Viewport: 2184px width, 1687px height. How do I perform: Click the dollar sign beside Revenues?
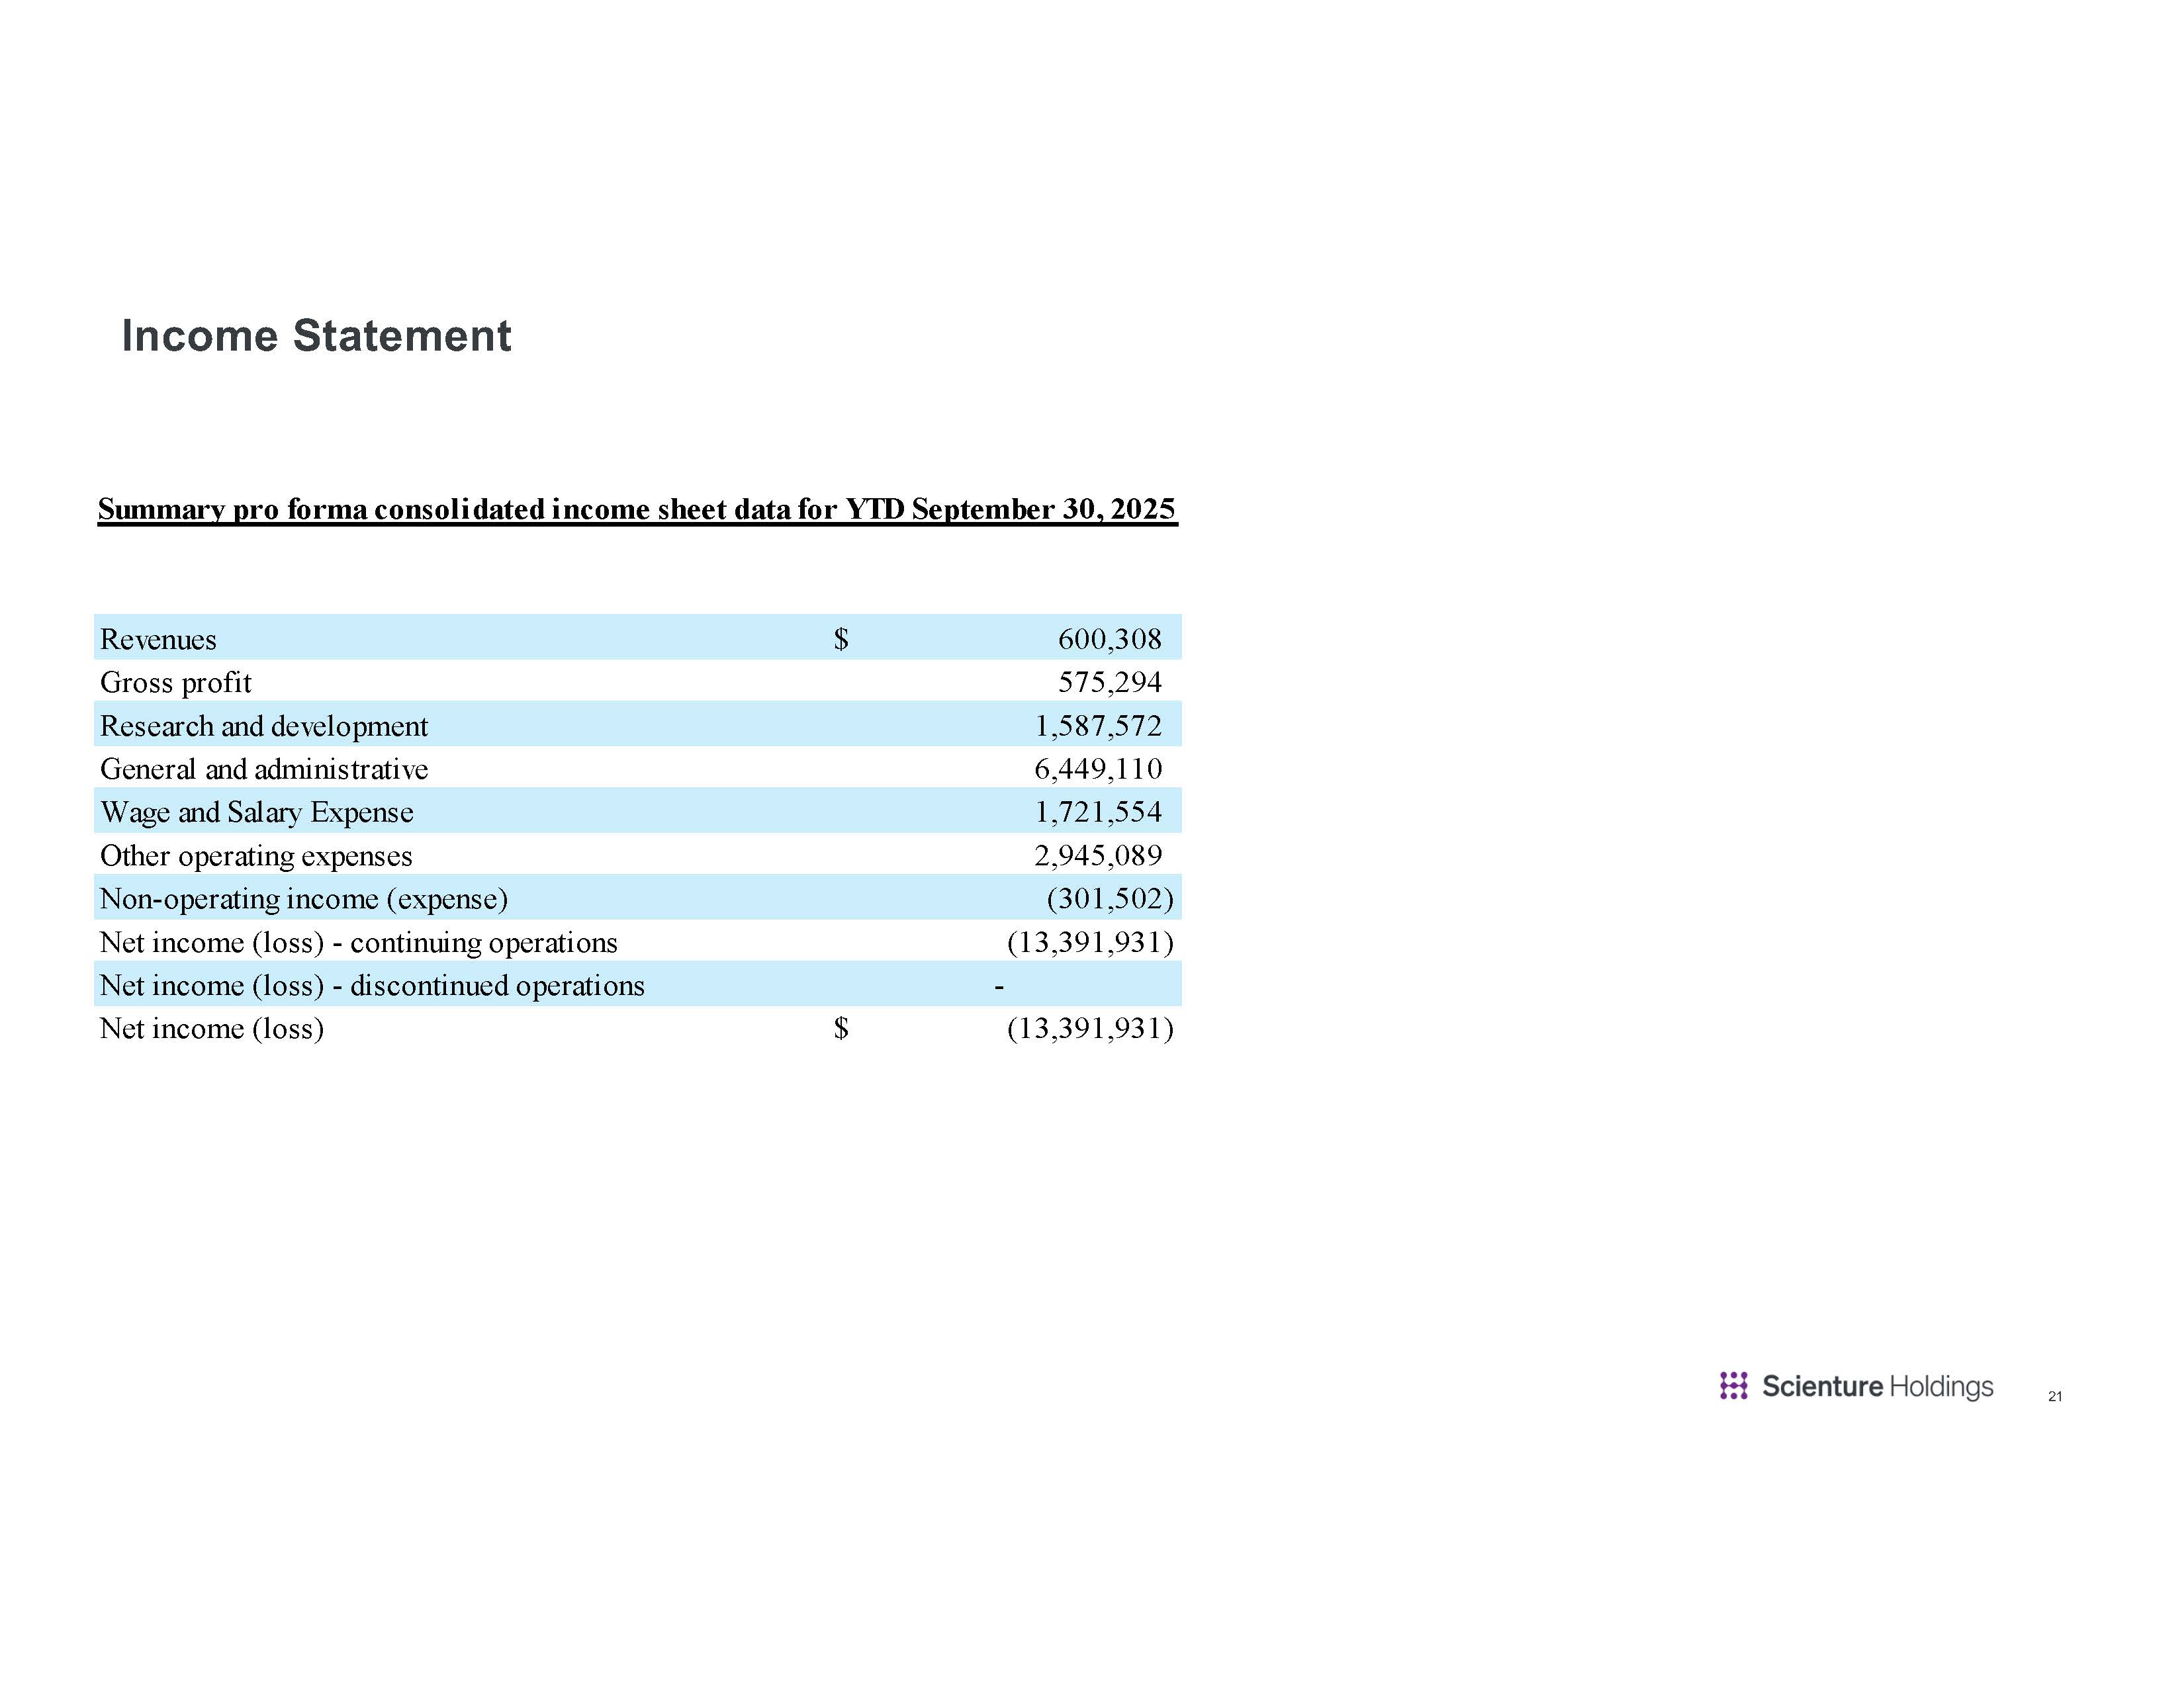coord(841,640)
